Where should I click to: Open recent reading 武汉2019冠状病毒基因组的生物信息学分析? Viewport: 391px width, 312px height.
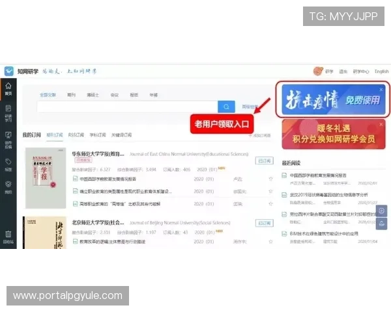[328, 195]
